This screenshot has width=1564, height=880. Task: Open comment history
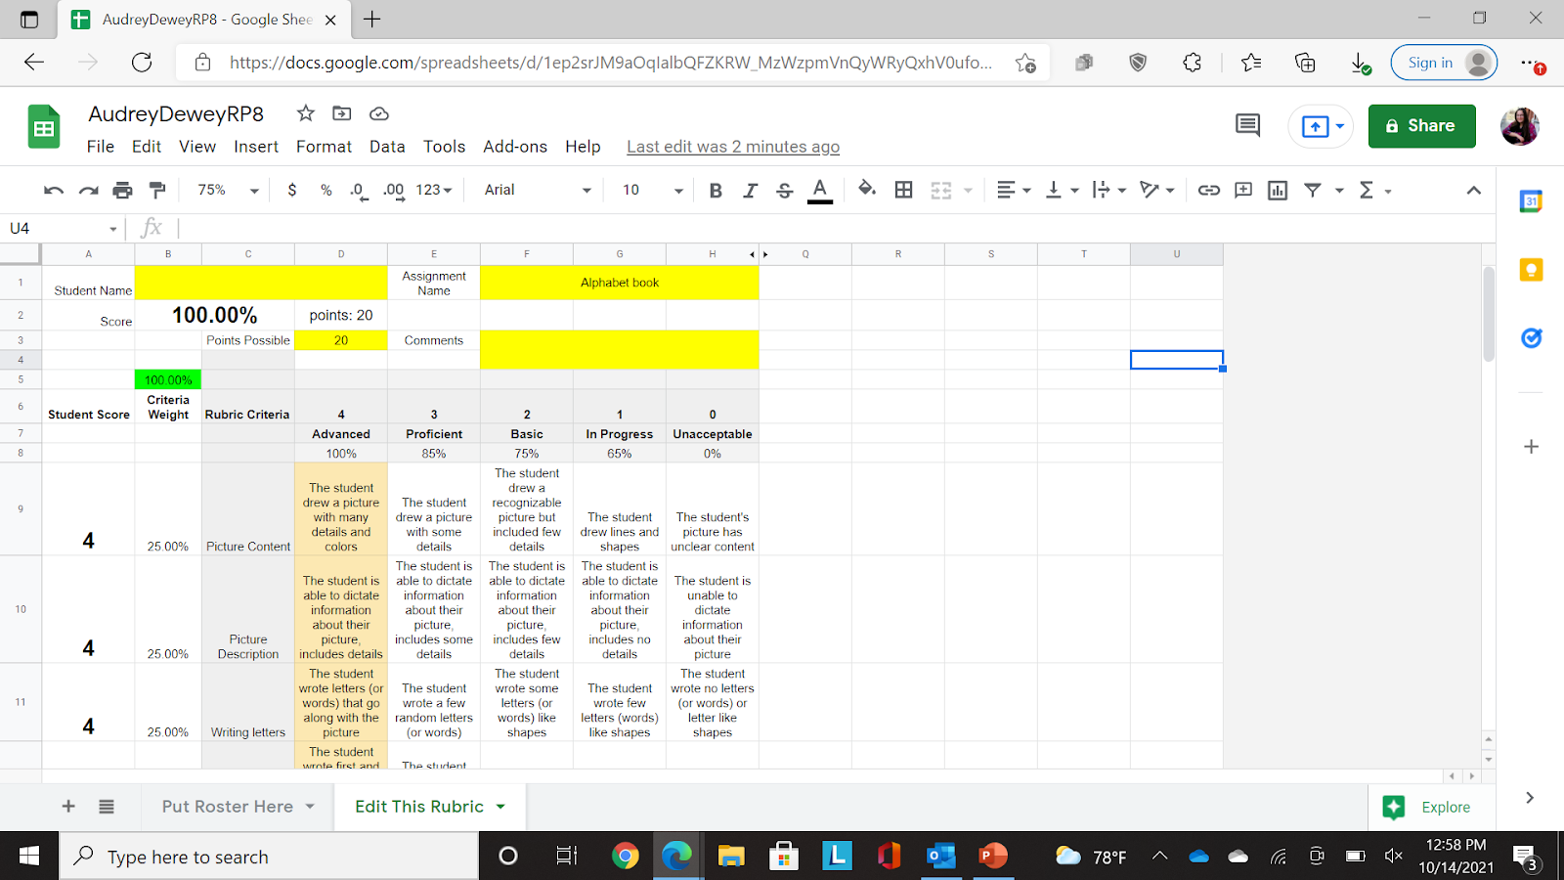(x=1247, y=125)
